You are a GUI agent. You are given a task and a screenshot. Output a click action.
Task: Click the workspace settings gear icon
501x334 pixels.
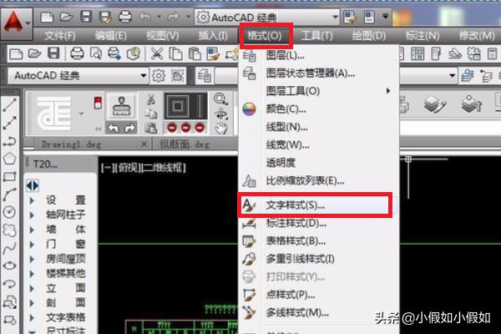[x=159, y=76]
